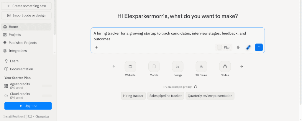
Task: Click the Published Projects globe icon
Action: pyautogui.click(x=5, y=43)
